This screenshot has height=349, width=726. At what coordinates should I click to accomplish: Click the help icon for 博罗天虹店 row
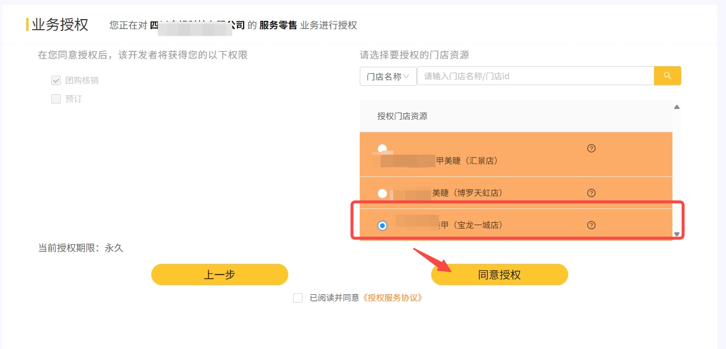[x=591, y=193]
